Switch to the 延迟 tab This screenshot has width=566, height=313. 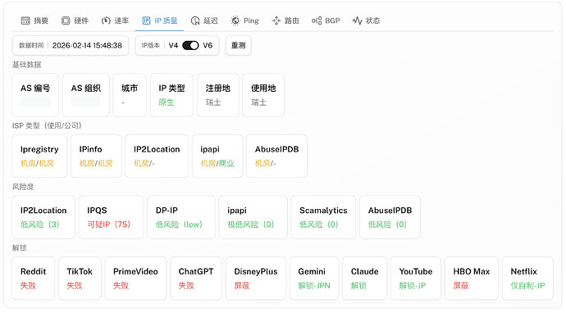tap(204, 20)
